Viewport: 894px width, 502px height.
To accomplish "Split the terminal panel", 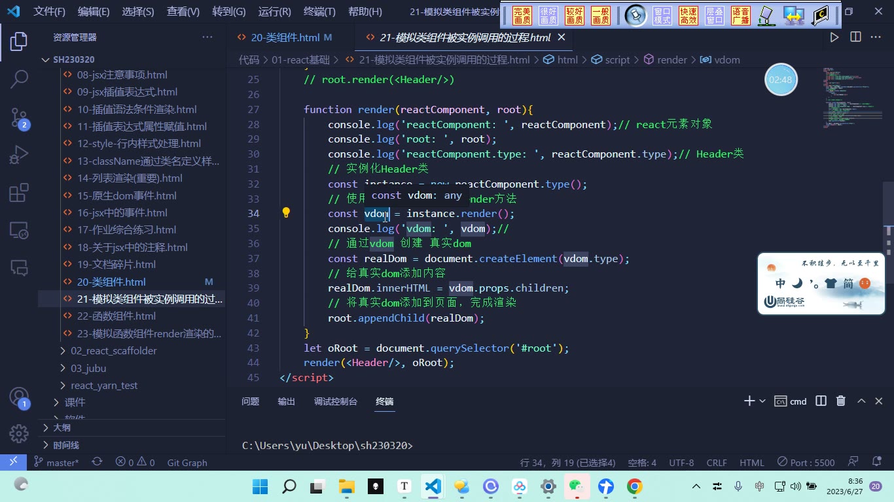I will 821,401.
